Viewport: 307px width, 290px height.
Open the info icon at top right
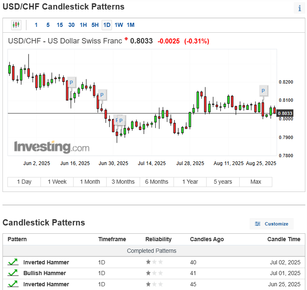click(299, 8)
